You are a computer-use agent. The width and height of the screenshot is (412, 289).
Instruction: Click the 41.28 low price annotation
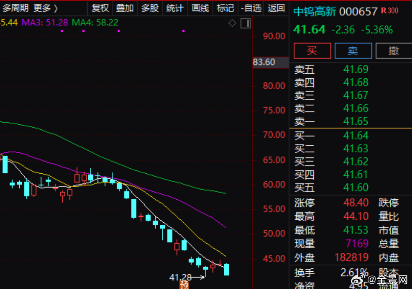tap(180, 277)
